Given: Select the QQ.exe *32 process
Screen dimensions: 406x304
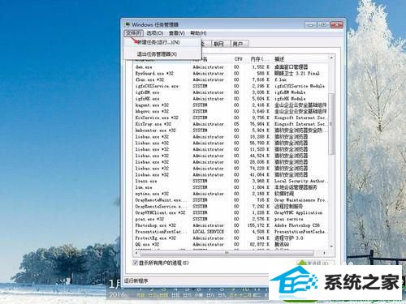Looking at the screenshot, I should click(x=147, y=244).
